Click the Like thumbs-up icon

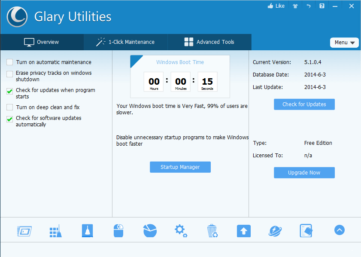[x=270, y=6]
